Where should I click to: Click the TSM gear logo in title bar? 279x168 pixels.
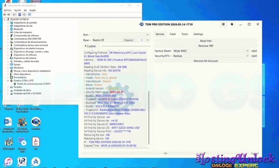pos(142,24)
